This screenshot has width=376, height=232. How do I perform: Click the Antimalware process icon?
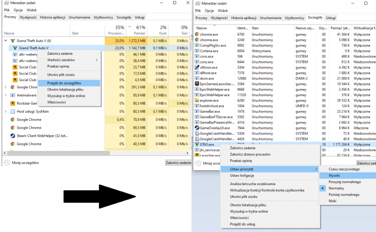point(13,95)
